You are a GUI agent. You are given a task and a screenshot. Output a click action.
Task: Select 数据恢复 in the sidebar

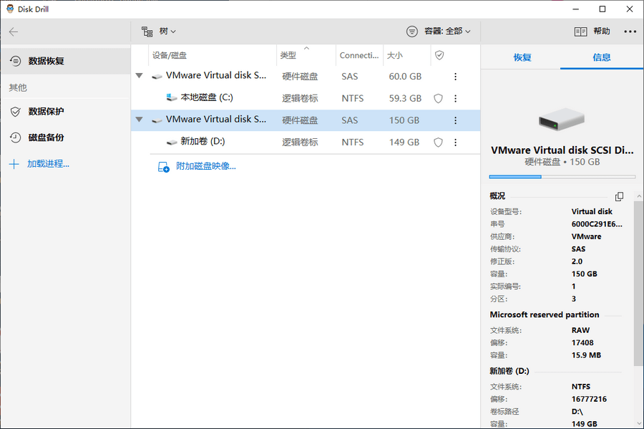pyautogui.click(x=66, y=61)
